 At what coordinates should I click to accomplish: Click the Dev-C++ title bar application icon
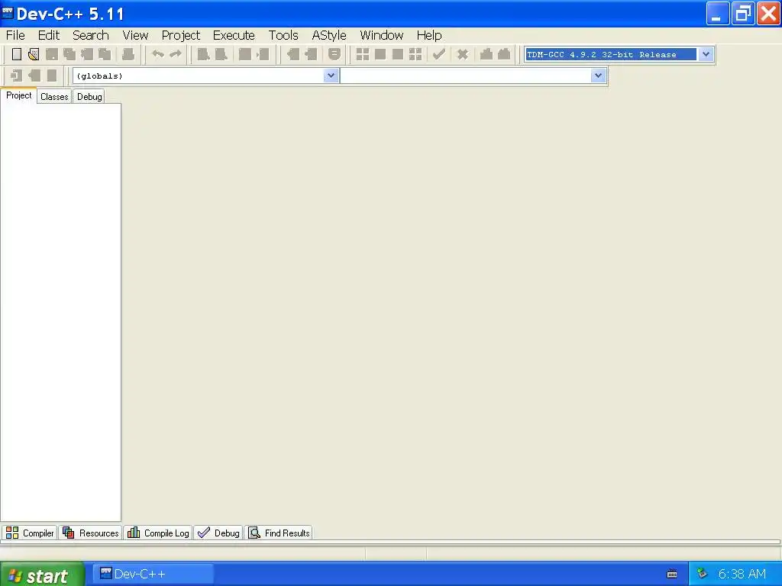point(8,14)
